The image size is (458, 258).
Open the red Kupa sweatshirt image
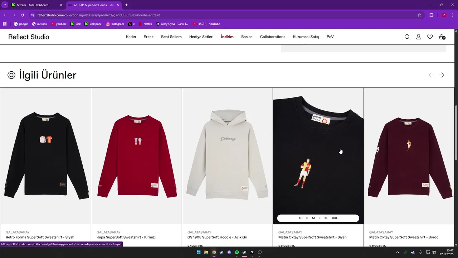[x=136, y=156]
